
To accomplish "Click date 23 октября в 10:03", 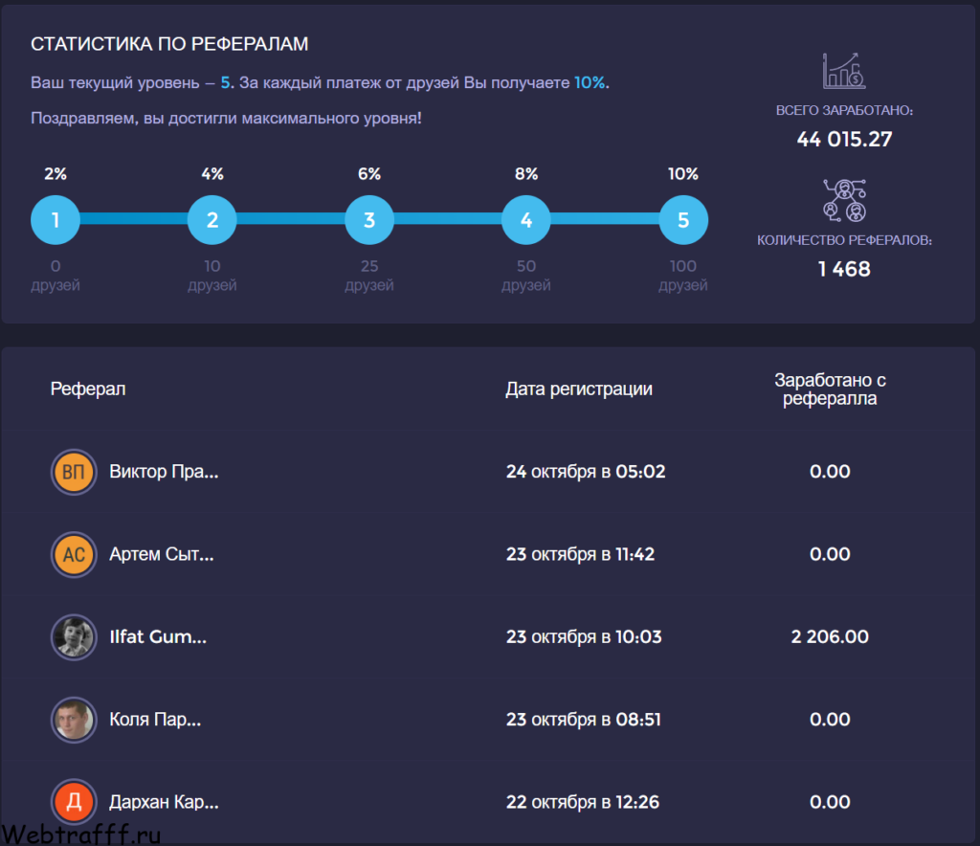I will tap(584, 637).
